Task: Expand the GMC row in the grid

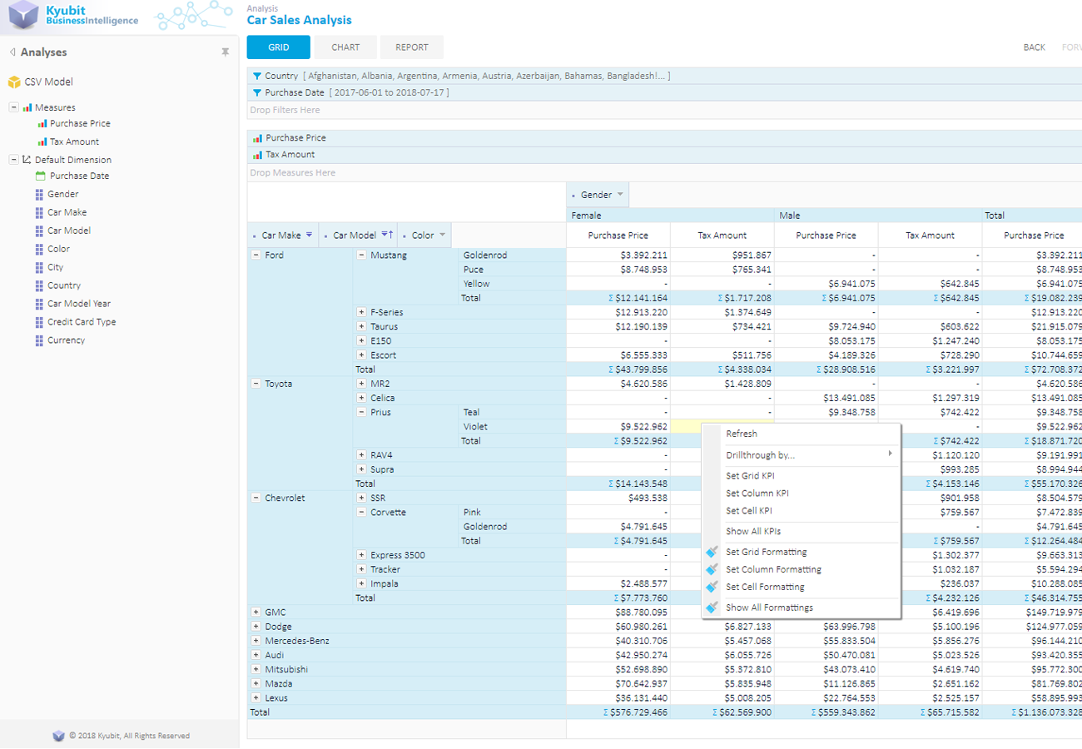Action: 255,612
